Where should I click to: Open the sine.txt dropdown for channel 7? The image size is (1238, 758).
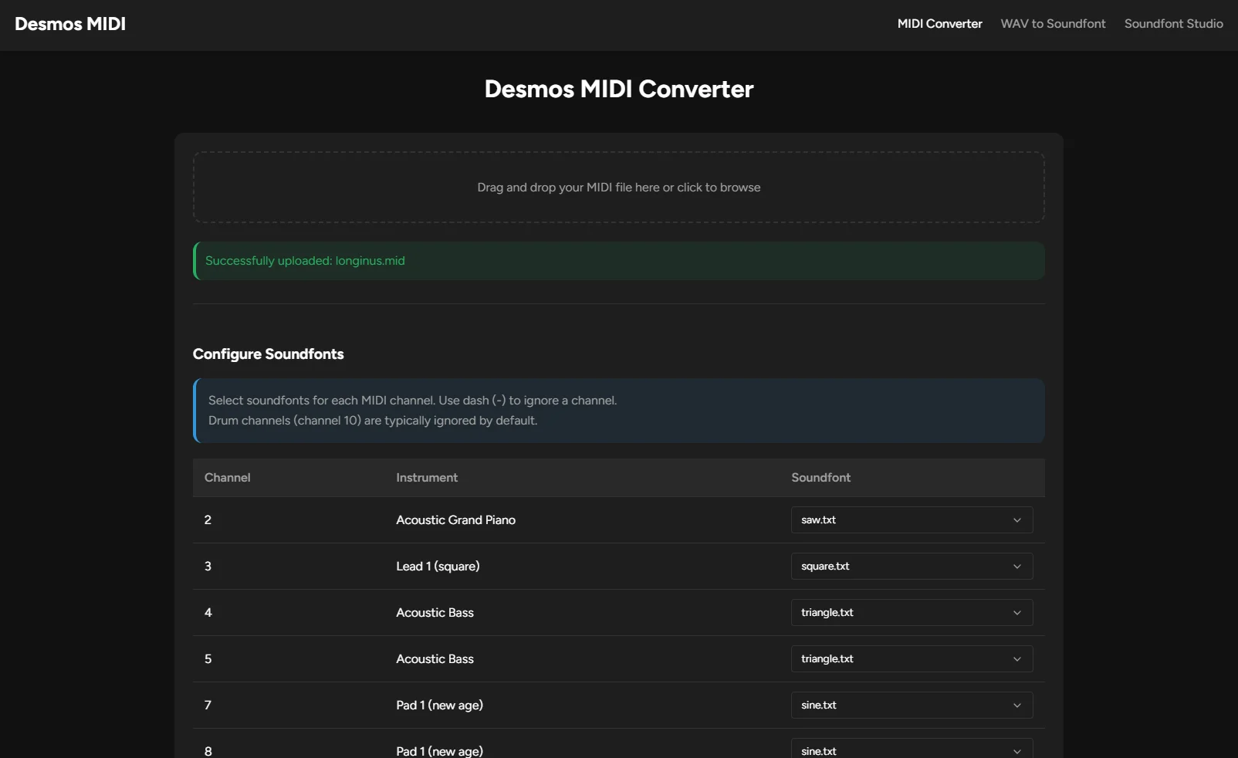912,705
